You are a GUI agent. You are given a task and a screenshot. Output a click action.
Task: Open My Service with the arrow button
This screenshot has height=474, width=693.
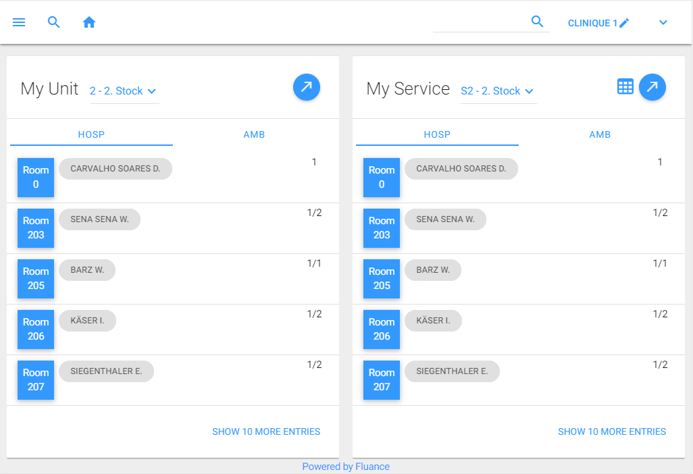click(x=652, y=87)
